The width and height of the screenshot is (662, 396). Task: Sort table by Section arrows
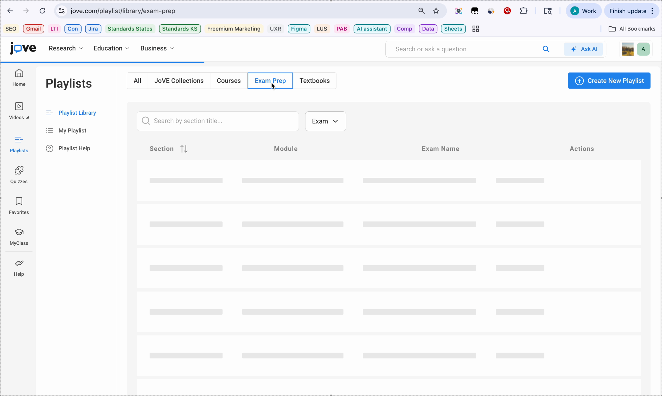coord(184,149)
